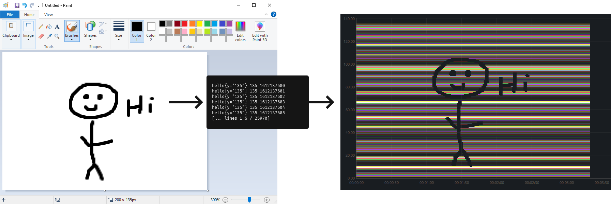This screenshot has height=204, width=611.
Task: Open the shape Fill dropdown
Action: coord(103,32)
